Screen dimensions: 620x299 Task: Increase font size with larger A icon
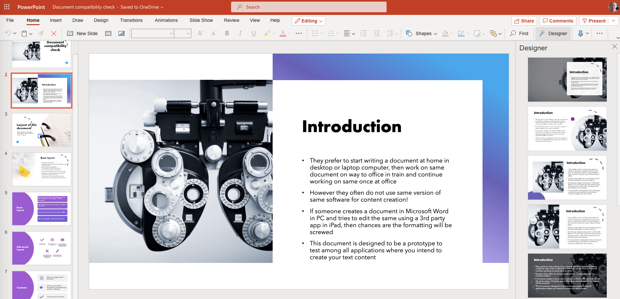coord(200,33)
